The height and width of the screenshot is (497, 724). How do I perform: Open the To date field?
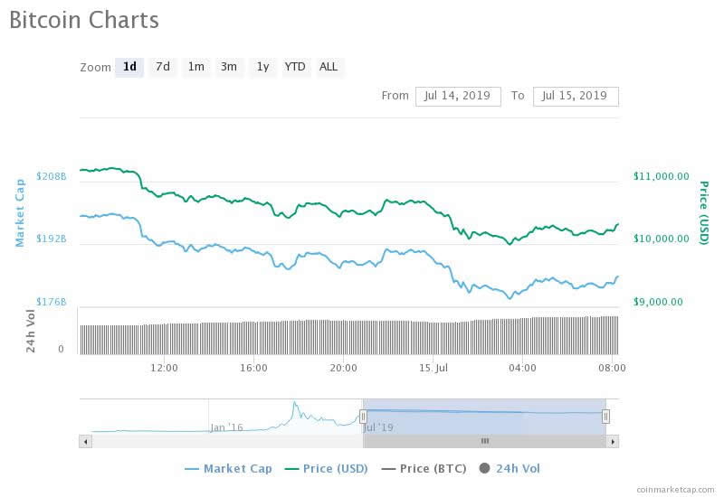pos(576,97)
